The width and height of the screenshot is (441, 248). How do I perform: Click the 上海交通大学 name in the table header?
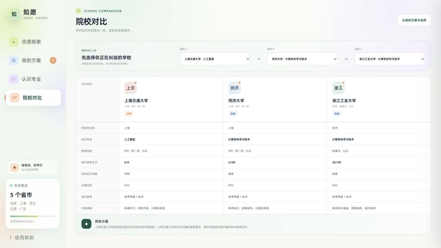pos(136,101)
